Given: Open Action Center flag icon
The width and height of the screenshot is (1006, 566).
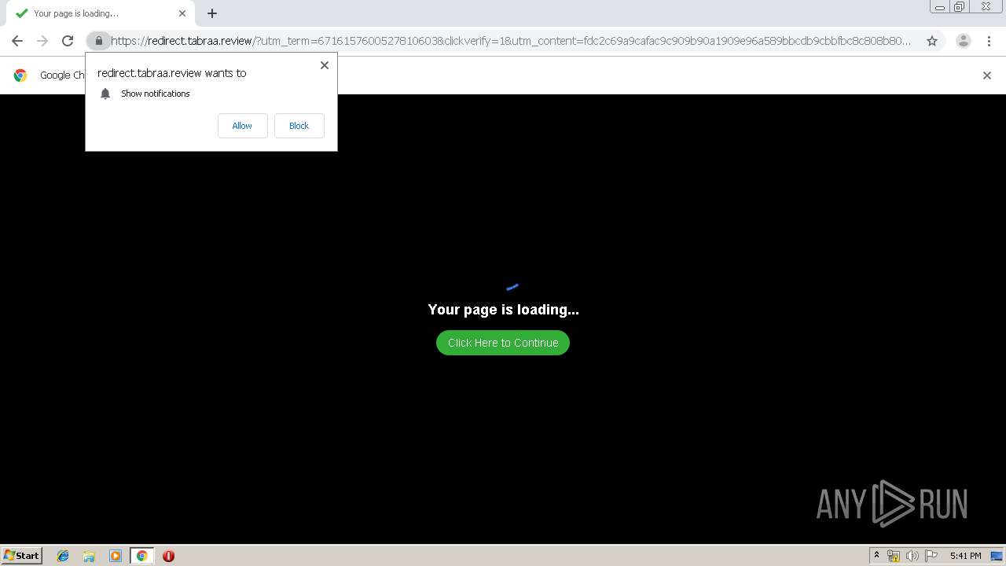Looking at the screenshot, I should coord(931,556).
